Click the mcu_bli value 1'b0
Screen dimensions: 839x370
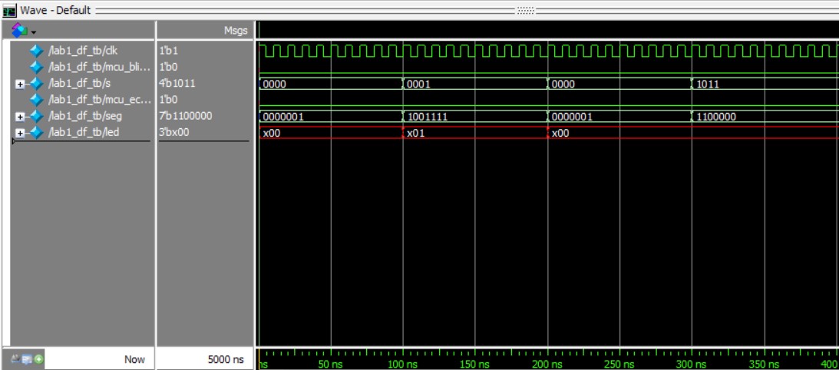pos(168,68)
